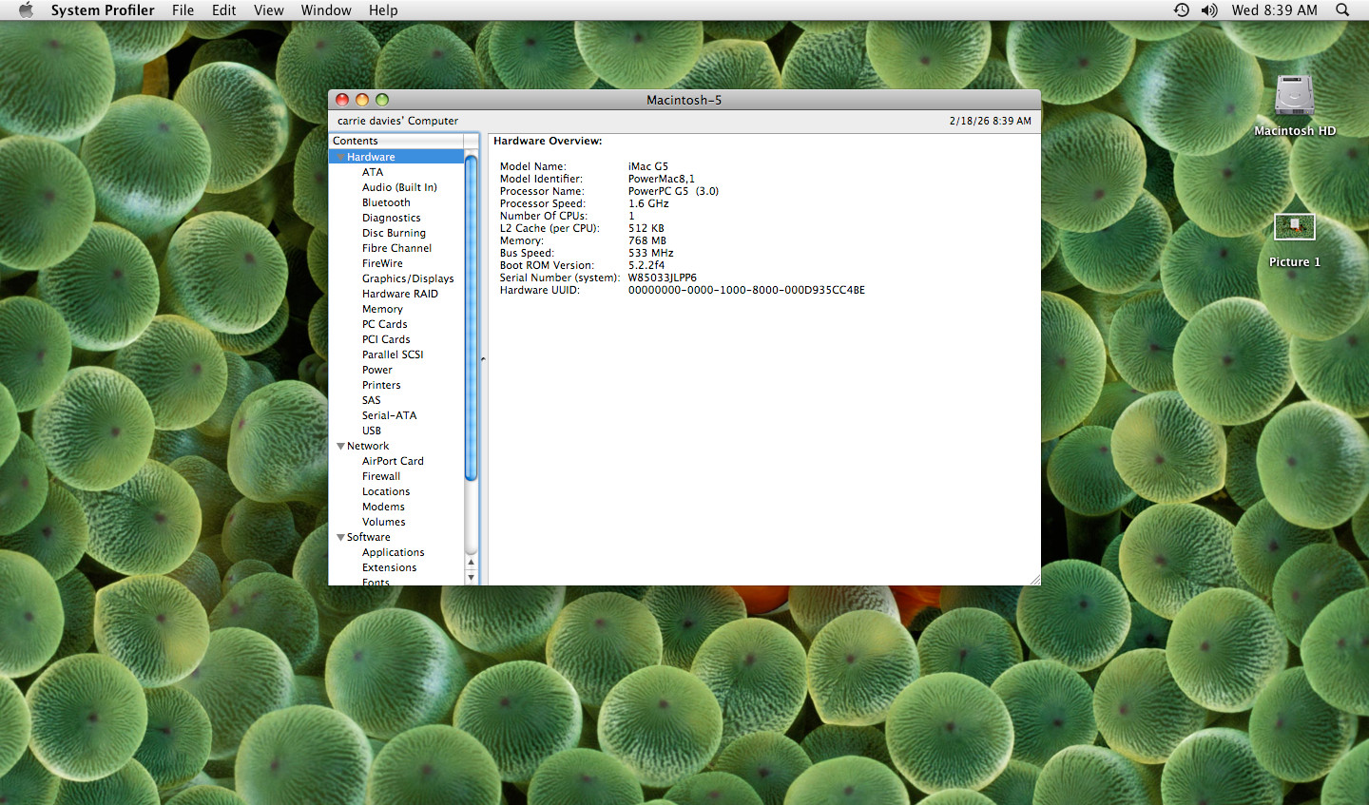
Task: Click the sidebar scroll down arrow
Action: point(471,577)
